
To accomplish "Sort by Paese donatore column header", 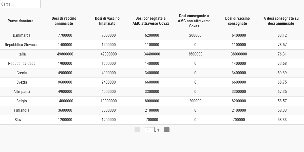I will (x=21, y=21).
